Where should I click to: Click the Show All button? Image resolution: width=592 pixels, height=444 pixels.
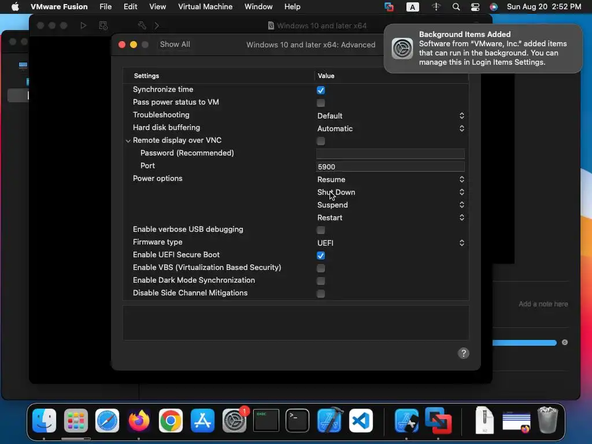click(175, 44)
